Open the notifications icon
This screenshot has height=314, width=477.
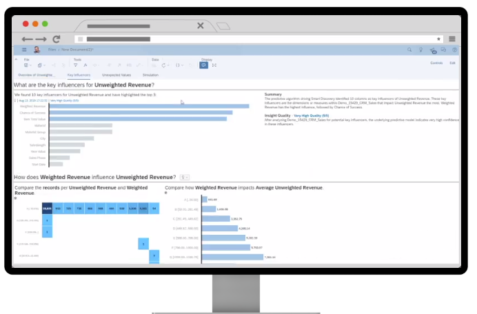[x=433, y=50]
